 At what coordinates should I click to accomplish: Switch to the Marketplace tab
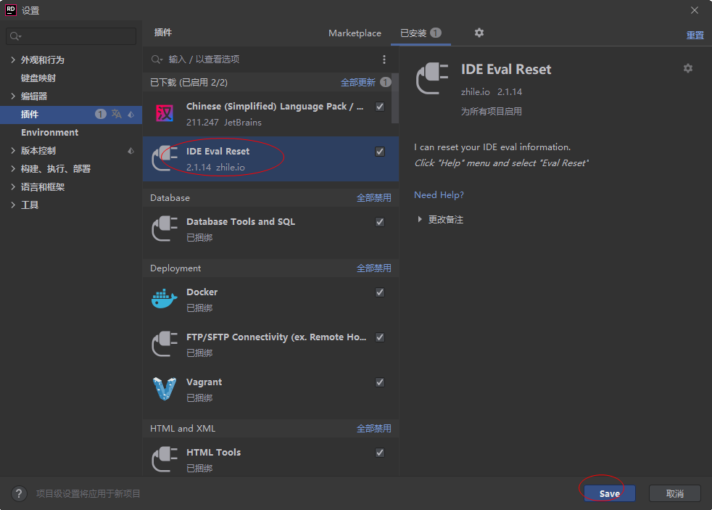coord(355,33)
